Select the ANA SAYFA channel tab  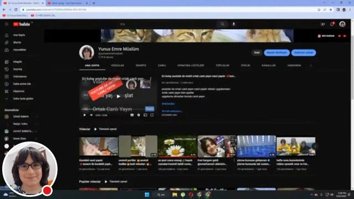[x=92, y=65]
